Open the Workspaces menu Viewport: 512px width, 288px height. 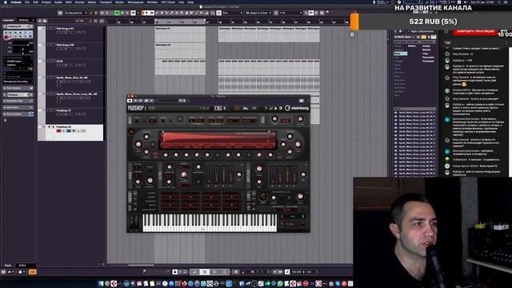[x=135, y=2]
